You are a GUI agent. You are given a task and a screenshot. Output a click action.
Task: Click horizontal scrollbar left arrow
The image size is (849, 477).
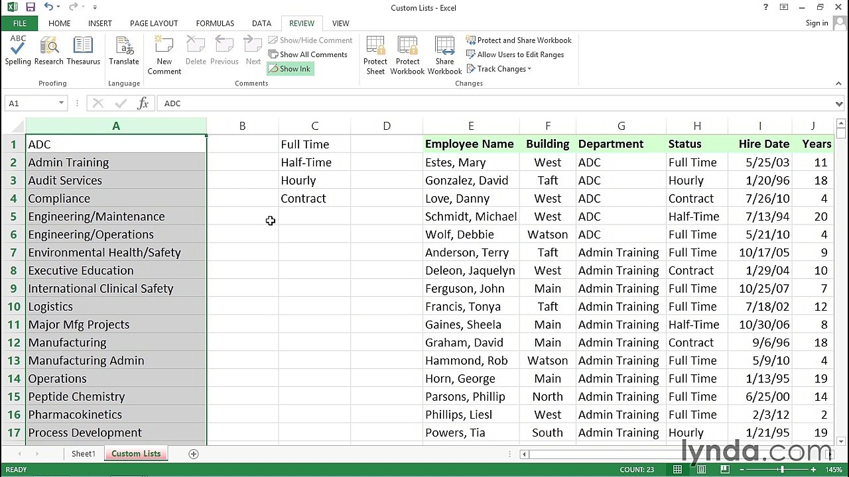[524, 454]
